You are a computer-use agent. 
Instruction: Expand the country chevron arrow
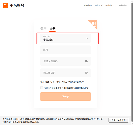click(87, 38)
